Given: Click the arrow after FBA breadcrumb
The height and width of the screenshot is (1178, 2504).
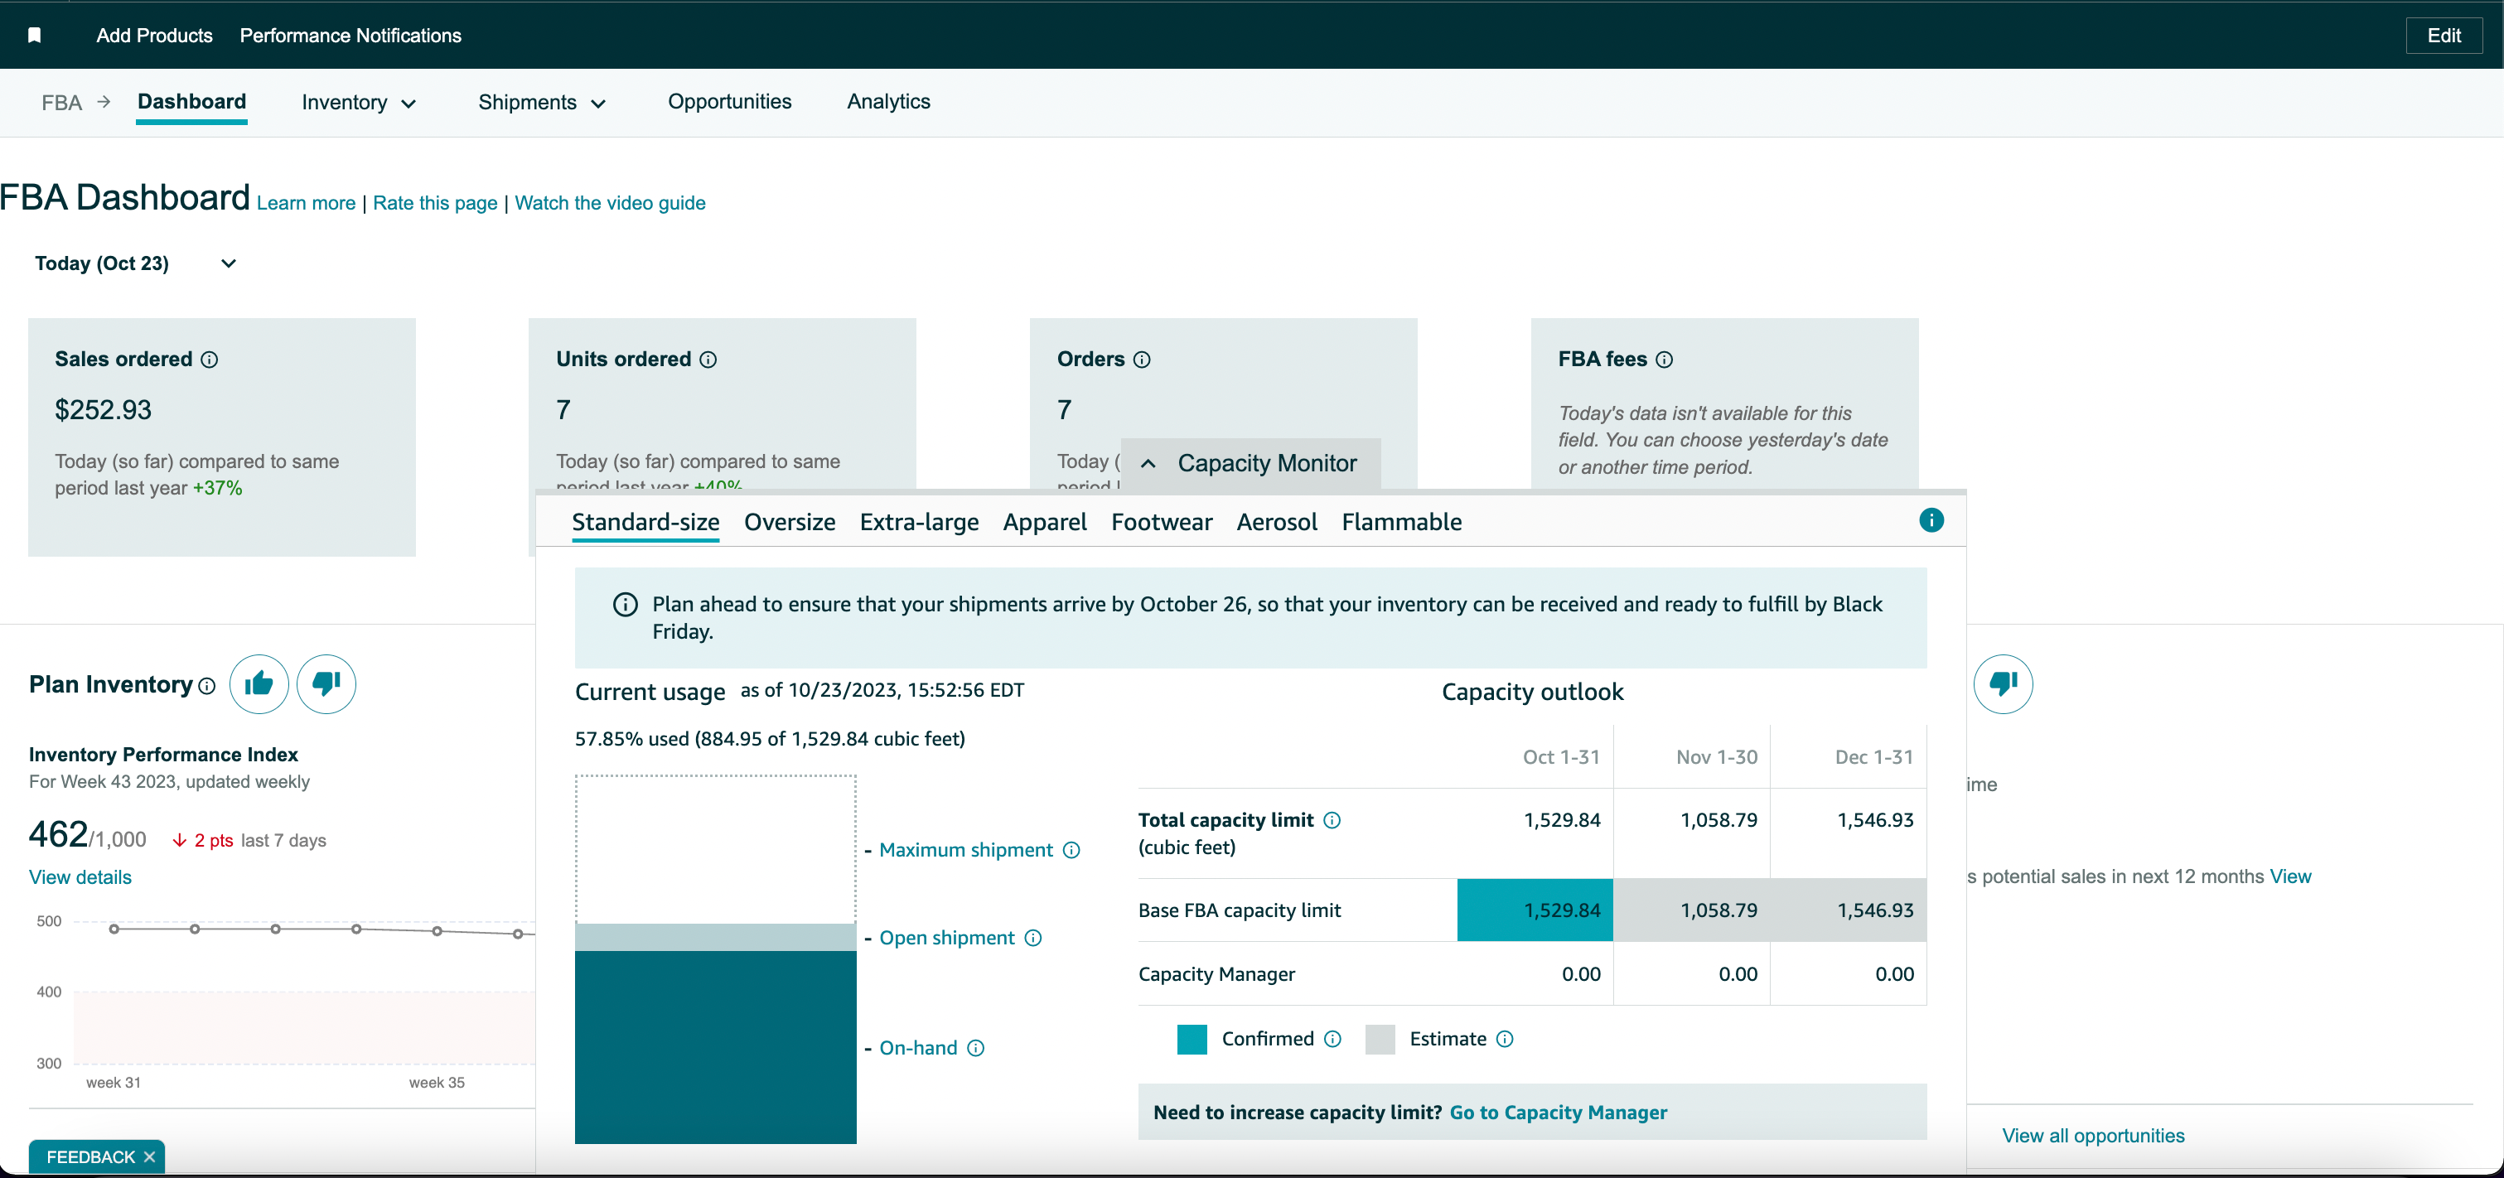Looking at the screenshot, I should click(x=104, y=102).
